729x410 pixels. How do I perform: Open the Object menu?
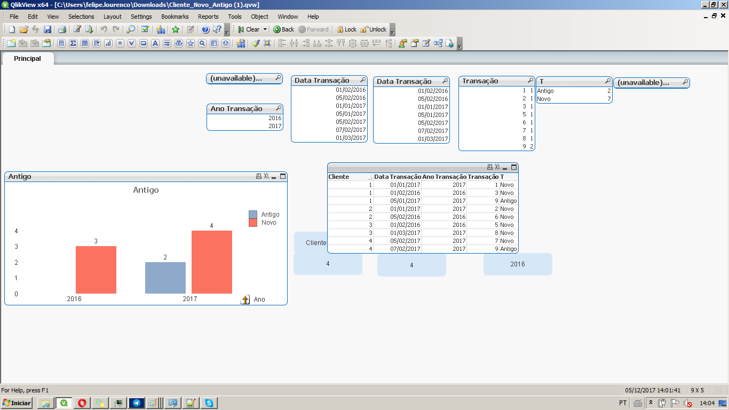tap(260, 17)
